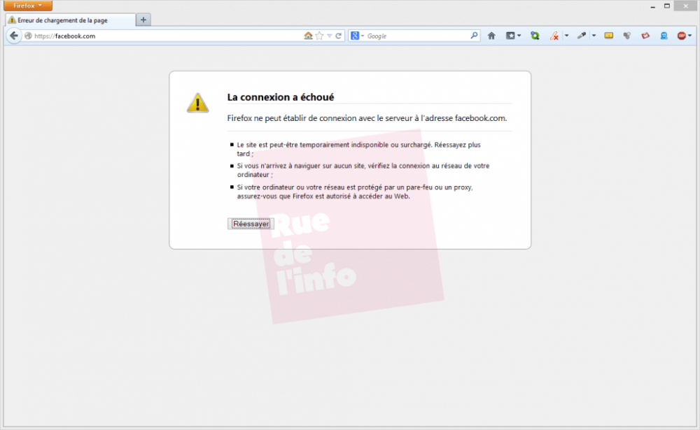Click inside the Google search box

pyautogui.click(x=416, y=36)
